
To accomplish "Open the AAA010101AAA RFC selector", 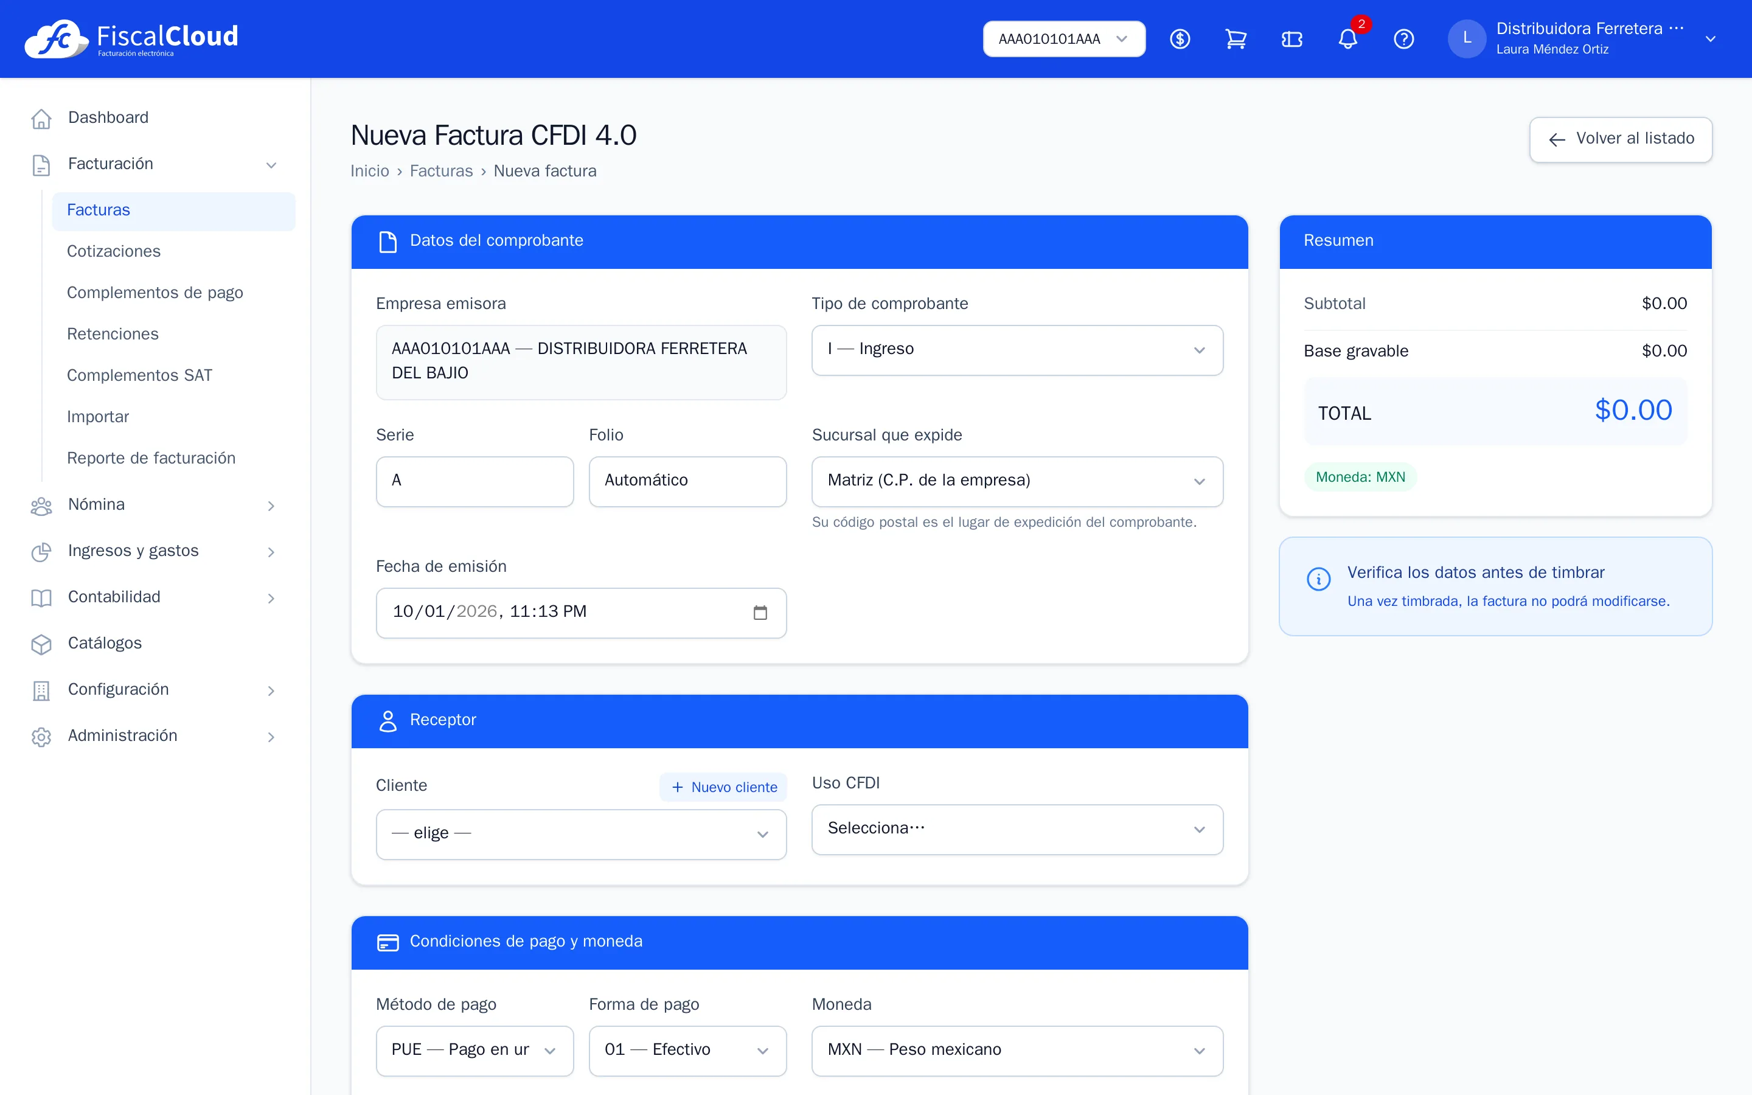I will click(1063, 39).
